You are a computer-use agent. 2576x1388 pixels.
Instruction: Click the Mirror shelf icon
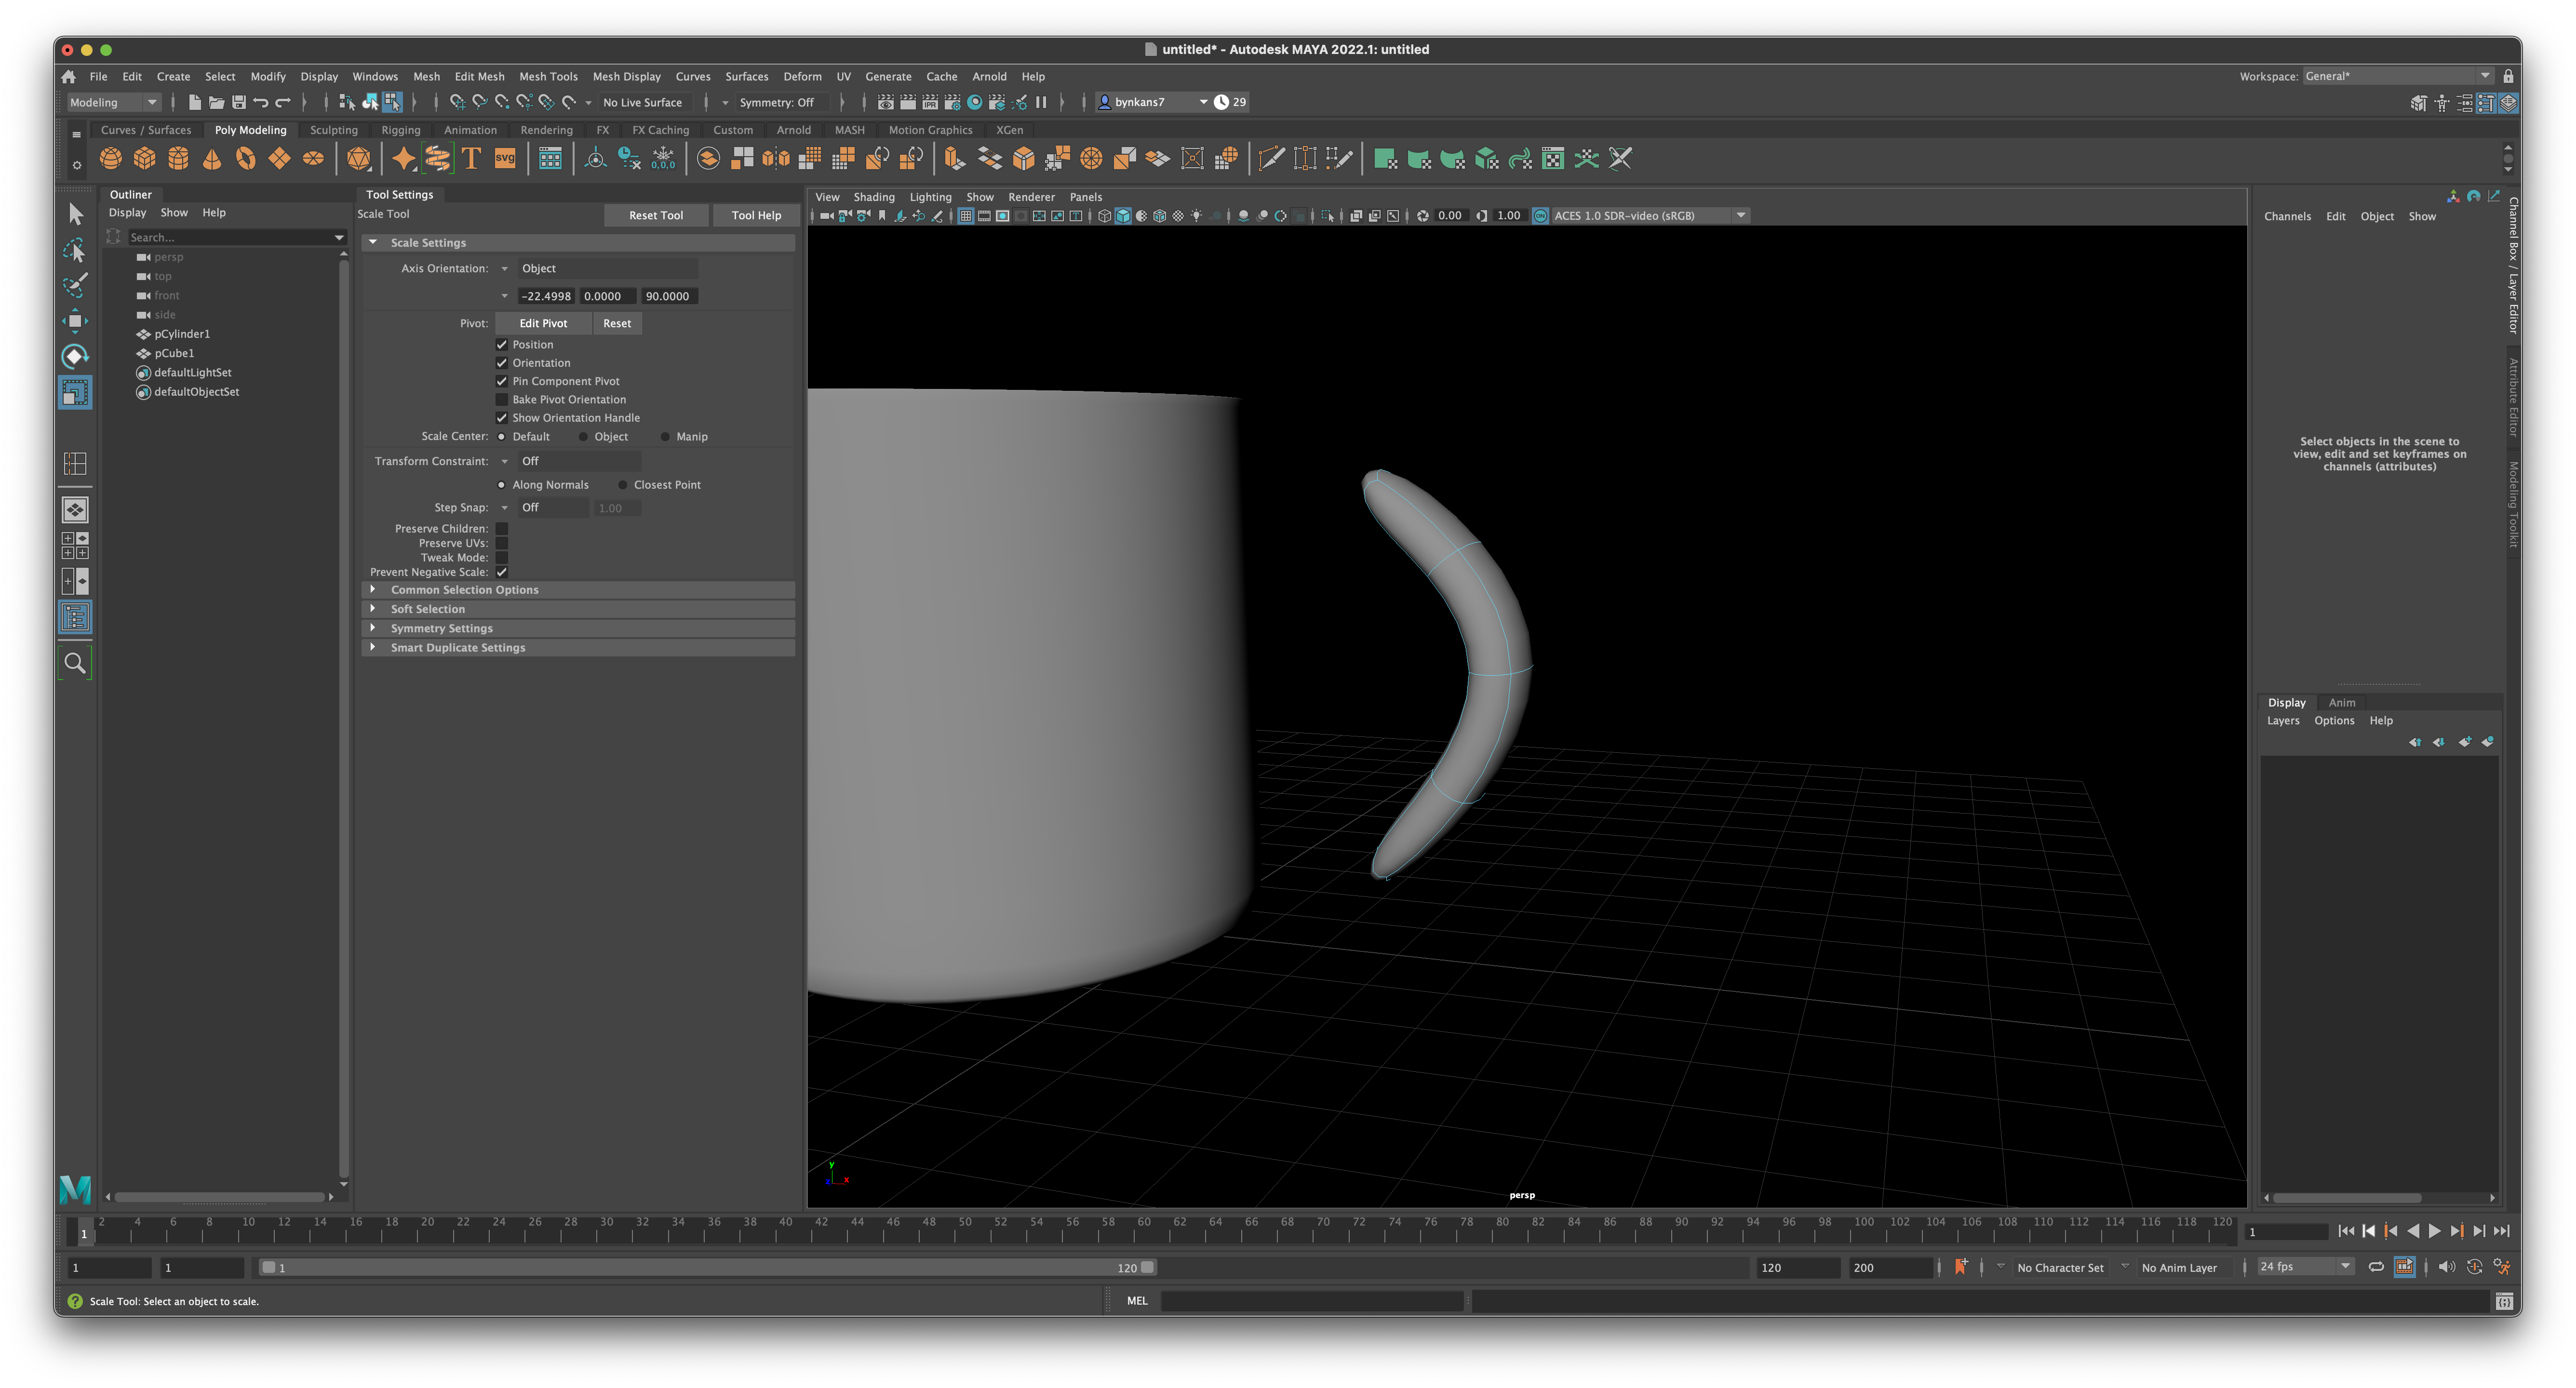(x=776, y=159)
